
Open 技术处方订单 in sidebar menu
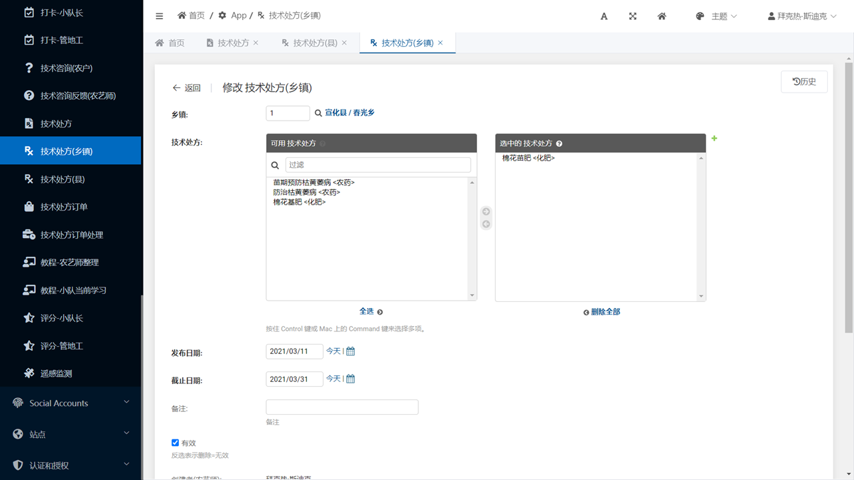point(64,207)
